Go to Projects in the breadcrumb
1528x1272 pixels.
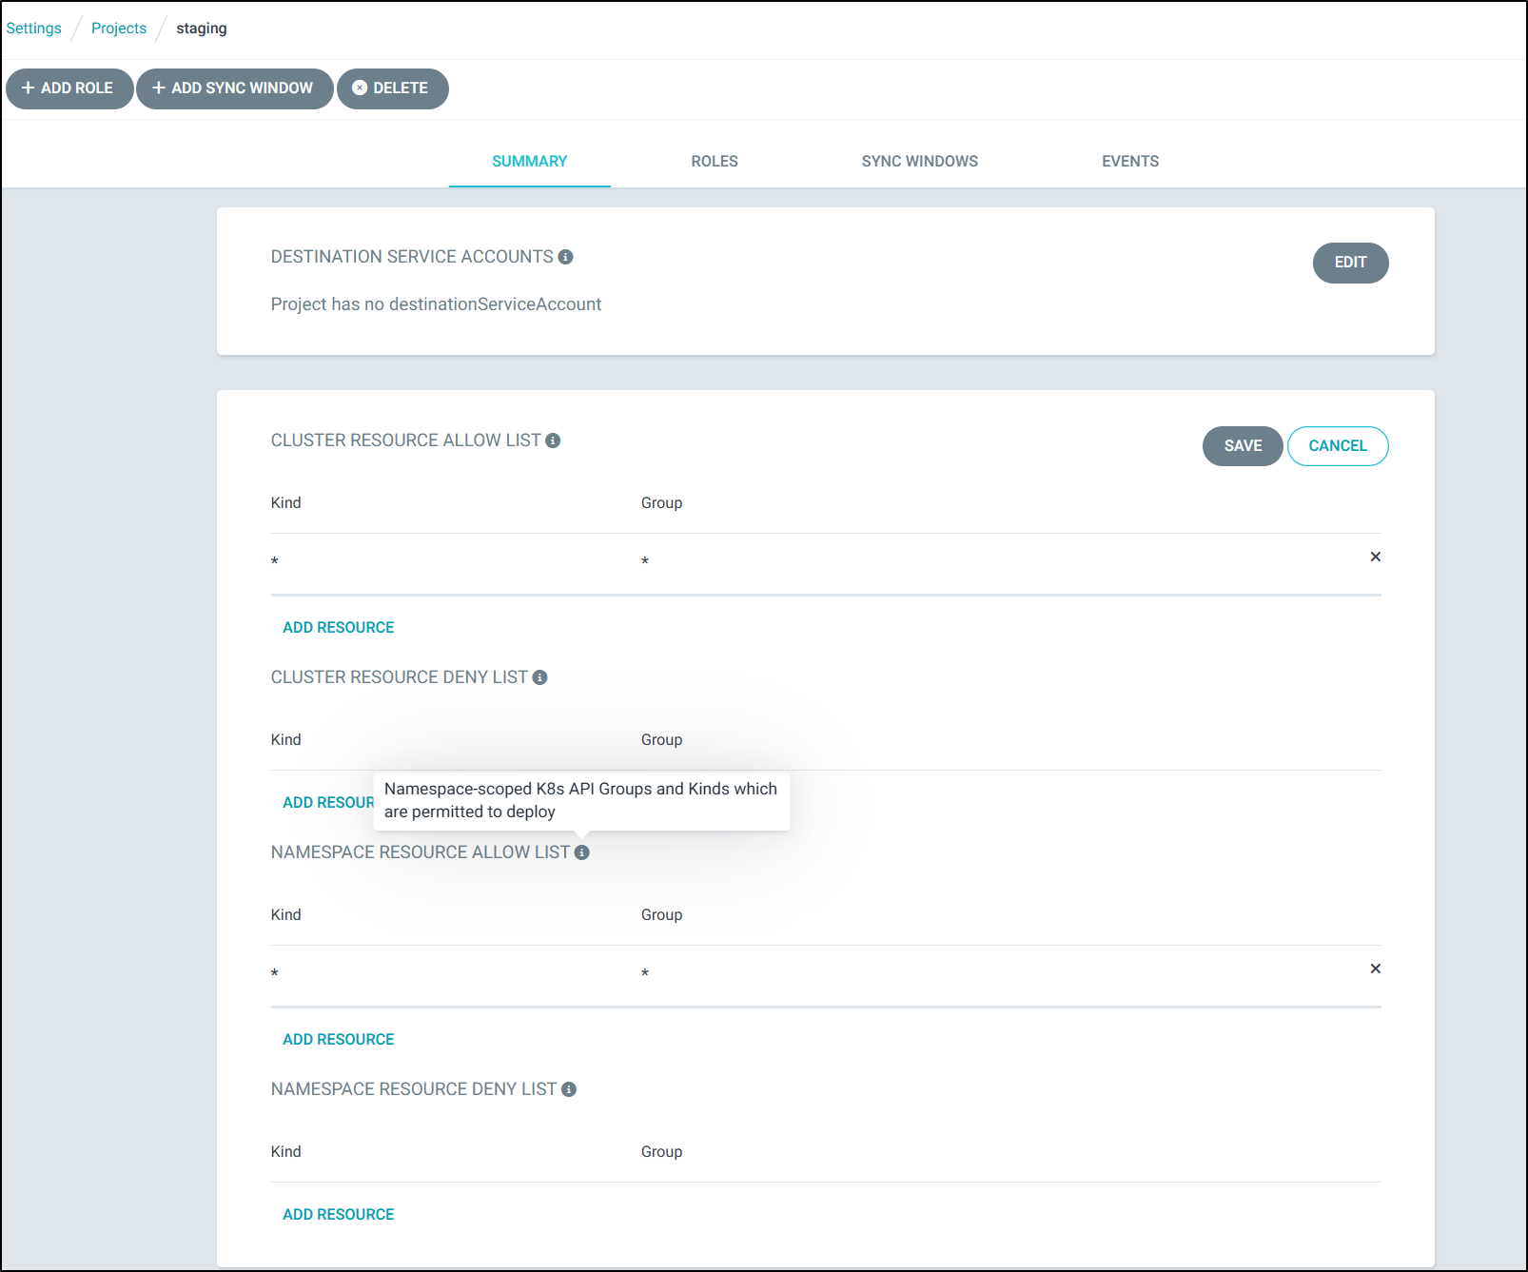(x=119, y=29)
